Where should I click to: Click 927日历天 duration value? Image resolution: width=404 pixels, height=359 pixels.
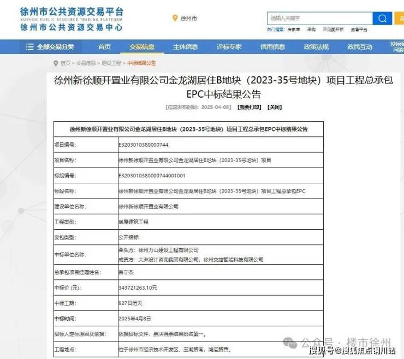click(x=130, y=303)
